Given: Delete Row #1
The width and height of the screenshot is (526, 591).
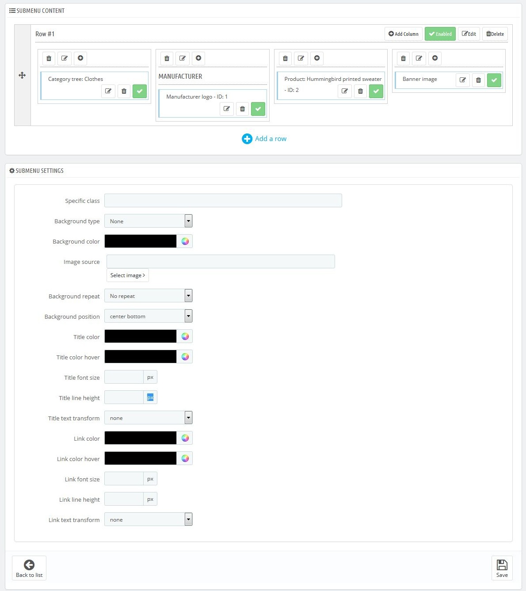Looking at the screenshot, I should (x=495, y=34).
